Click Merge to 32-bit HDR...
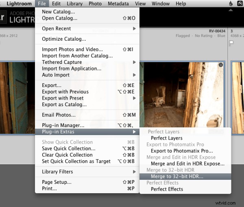Screen dimensions: 244x207 coord(185,176)
